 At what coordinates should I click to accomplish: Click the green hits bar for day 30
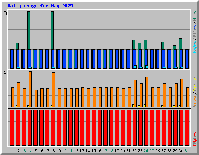pos(180,44)
